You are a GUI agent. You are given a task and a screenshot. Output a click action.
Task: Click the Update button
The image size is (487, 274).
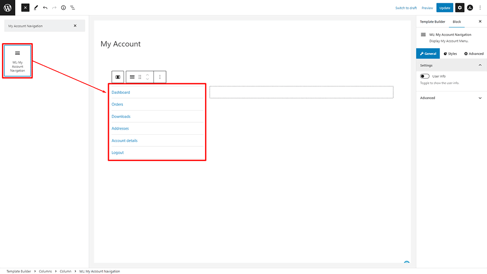445,7
